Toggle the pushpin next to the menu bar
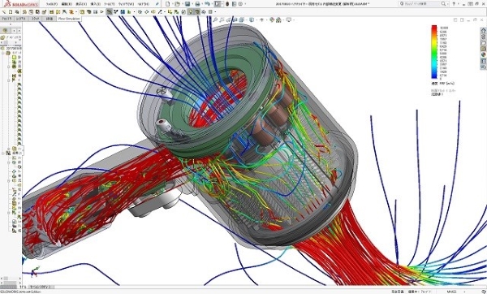The height and width of the screenshot is (294, 487). coord(157,4)
